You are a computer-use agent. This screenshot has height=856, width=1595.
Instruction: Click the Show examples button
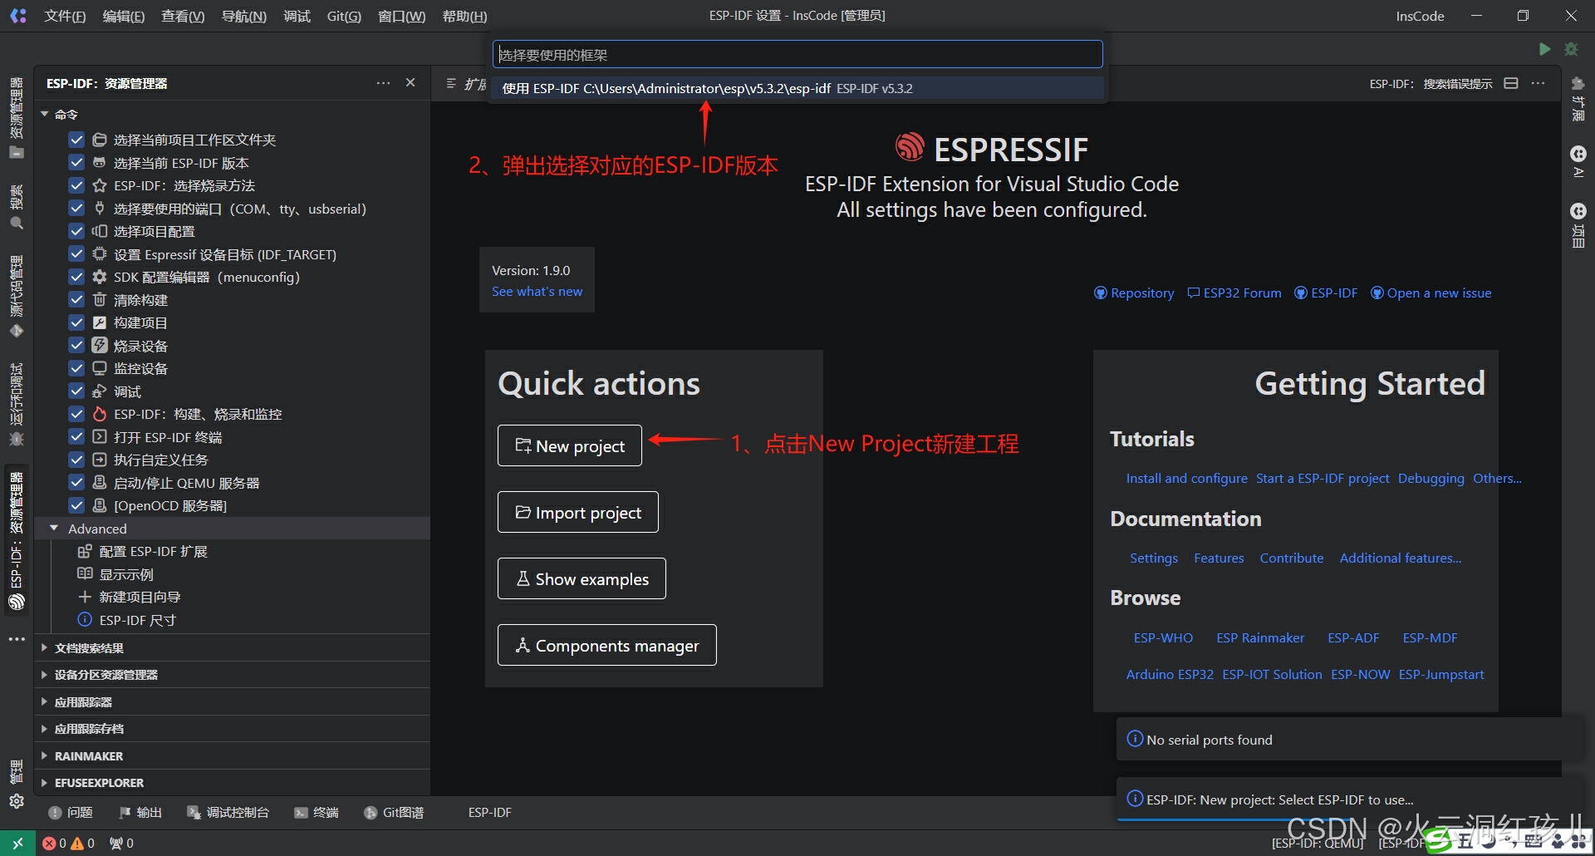click(x=582, y=578)
